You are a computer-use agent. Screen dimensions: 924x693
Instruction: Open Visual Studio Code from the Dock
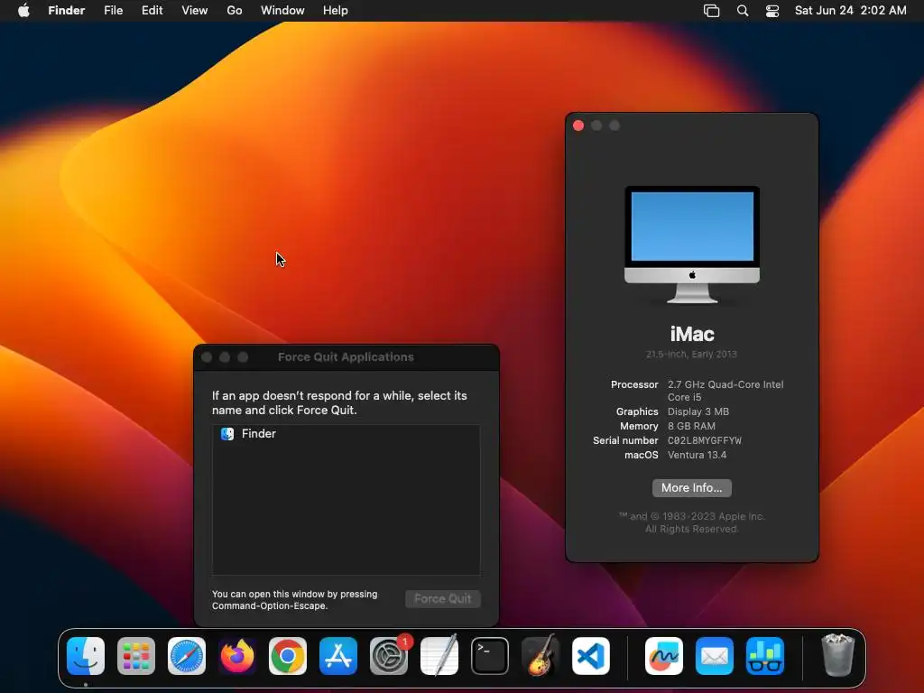click(x=591, y=656)
